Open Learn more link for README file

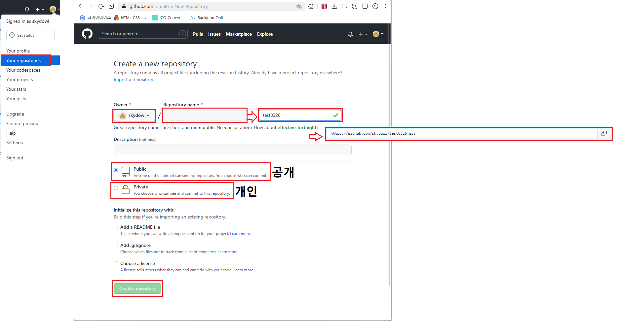[240, 234]
